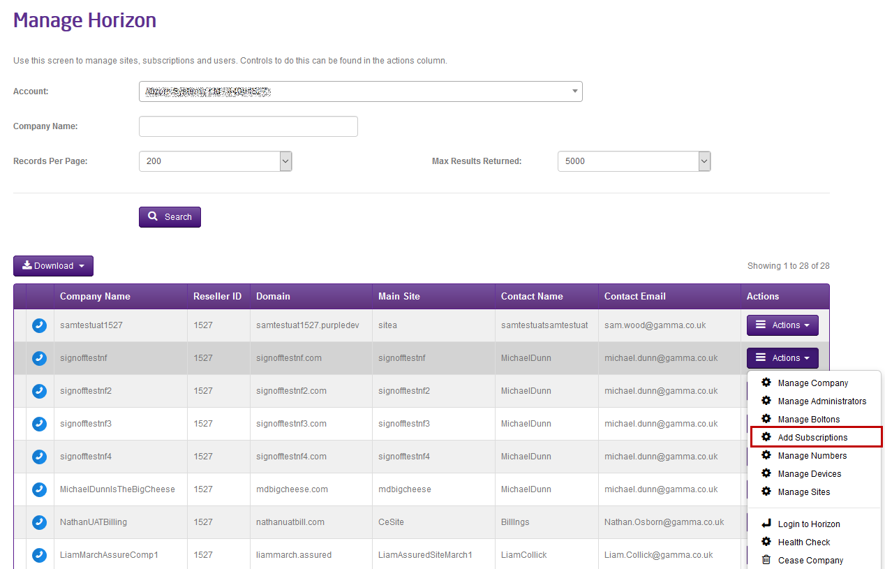Image resolution: width=885 pixels, height=569 pixels.
Task: Click contact name LiamCollick
Action: tap(524, 555)
